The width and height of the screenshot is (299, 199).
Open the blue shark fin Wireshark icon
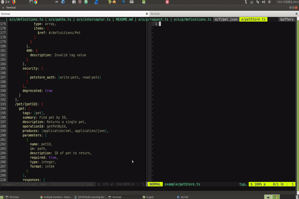96,2
